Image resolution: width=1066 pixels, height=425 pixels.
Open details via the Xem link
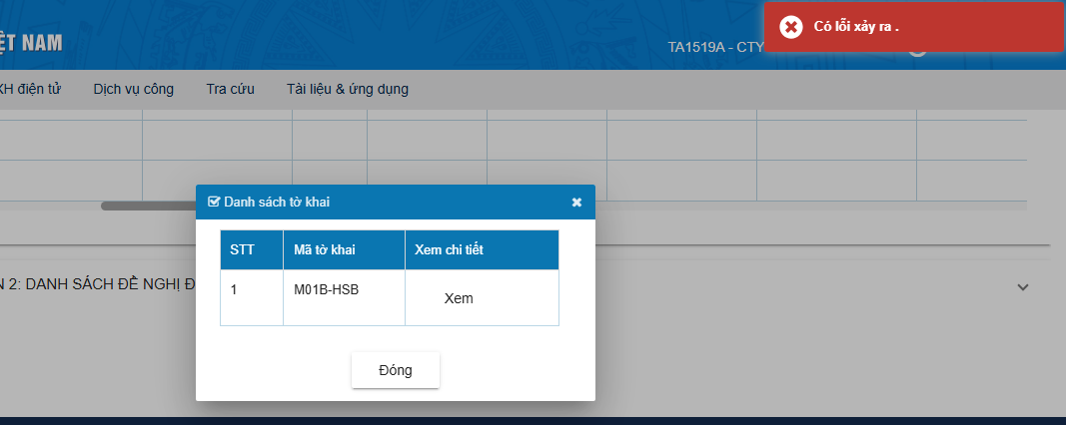459,297
